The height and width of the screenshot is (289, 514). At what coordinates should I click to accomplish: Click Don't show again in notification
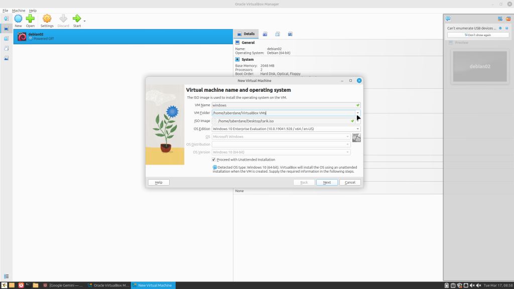coord(478,35)
